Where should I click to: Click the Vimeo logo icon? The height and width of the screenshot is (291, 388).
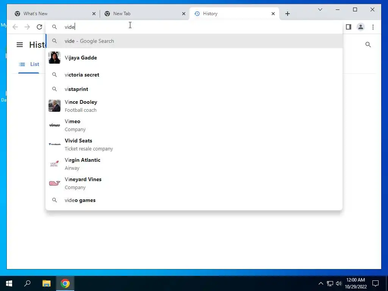point(55,125)
